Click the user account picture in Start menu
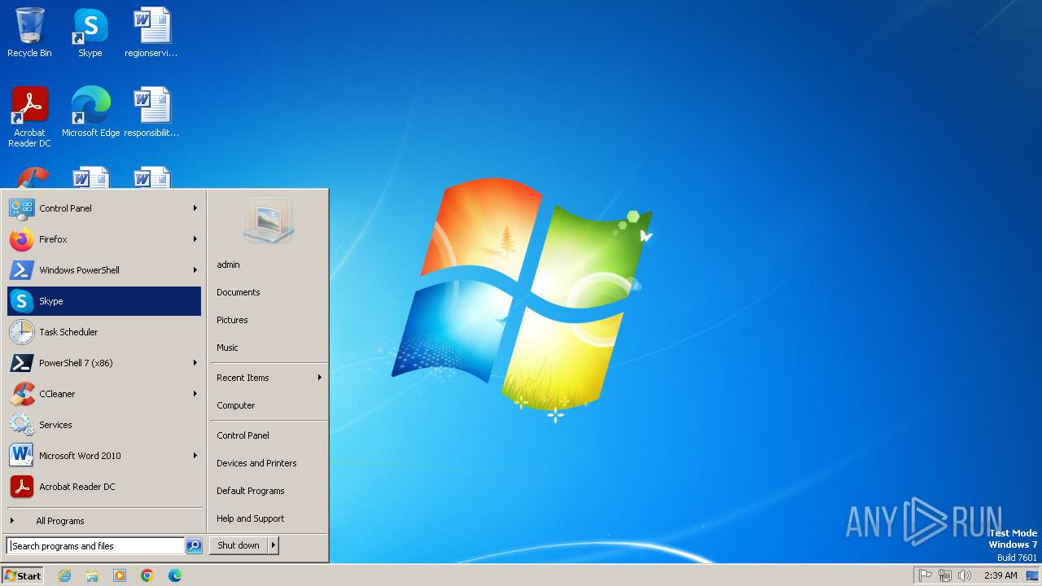Screen dimensions: 1042x586 (x=268, y=221)
